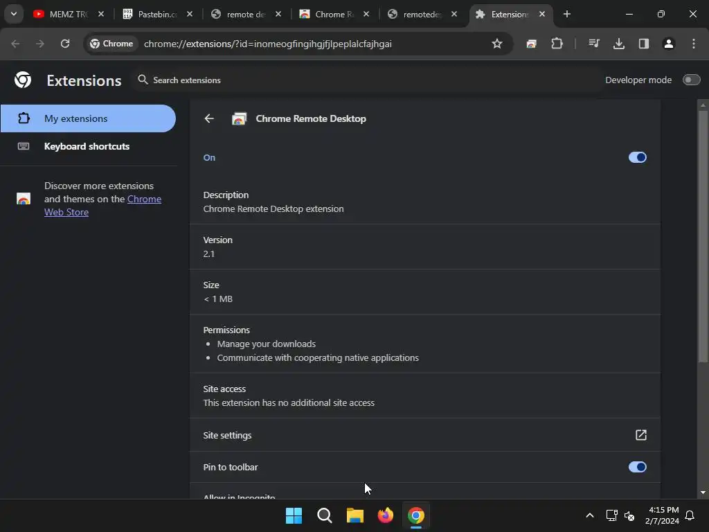The image size is (709, 532).
Task: Open Site settings external link icon
Action: point(640,435)
